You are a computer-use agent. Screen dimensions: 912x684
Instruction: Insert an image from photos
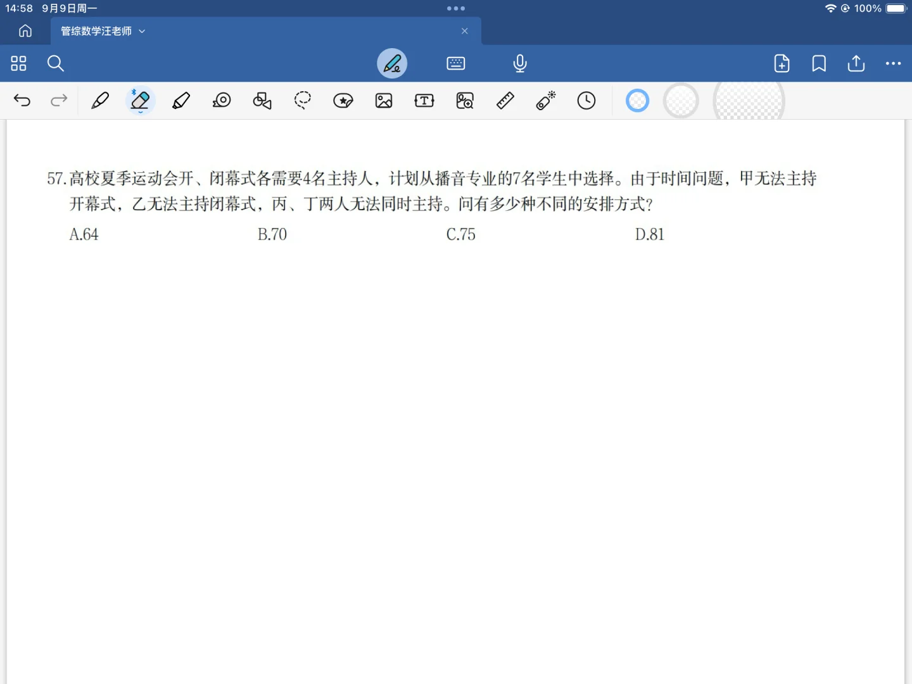click(384, 100)
